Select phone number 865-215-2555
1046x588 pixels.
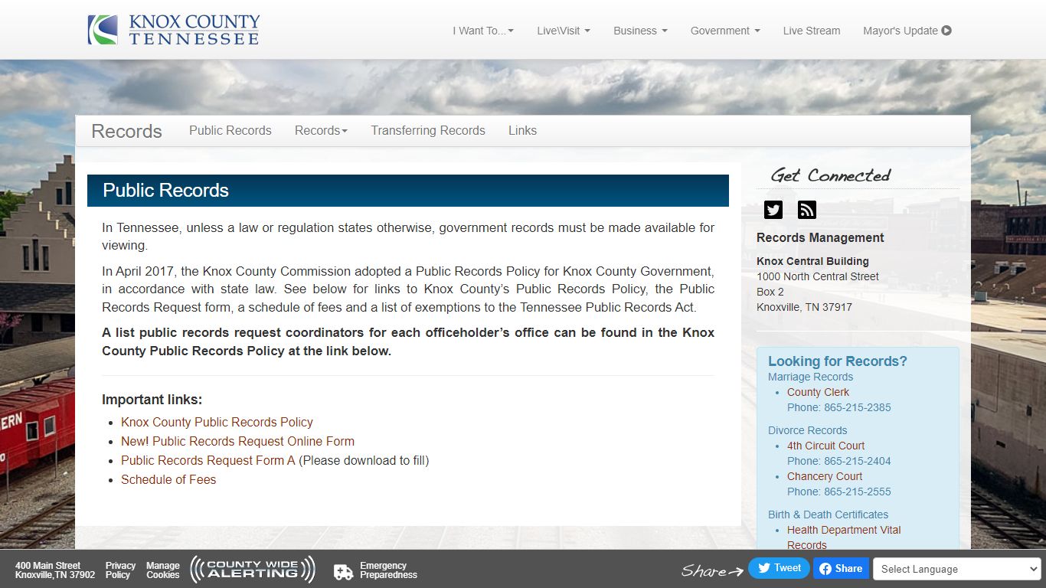click(858, 492)
